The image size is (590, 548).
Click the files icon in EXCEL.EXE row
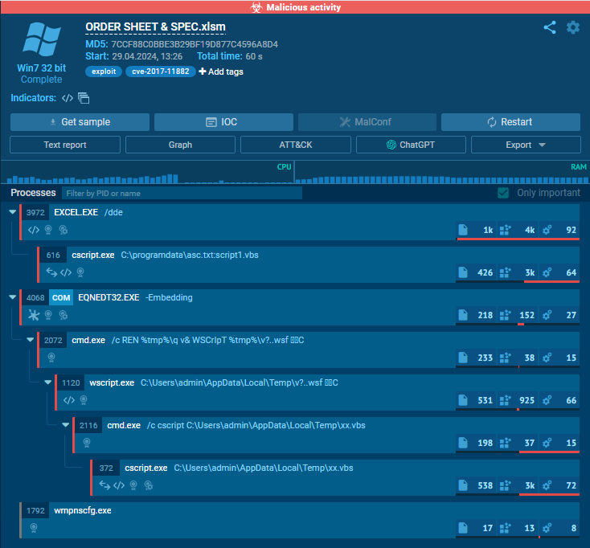(463, 230)
